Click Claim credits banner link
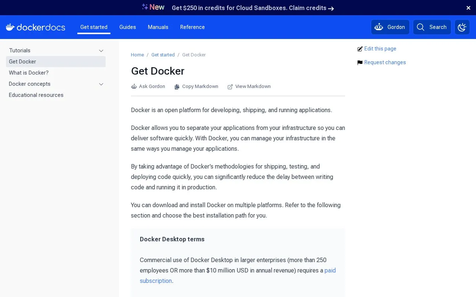 click(x=308, y=8)
